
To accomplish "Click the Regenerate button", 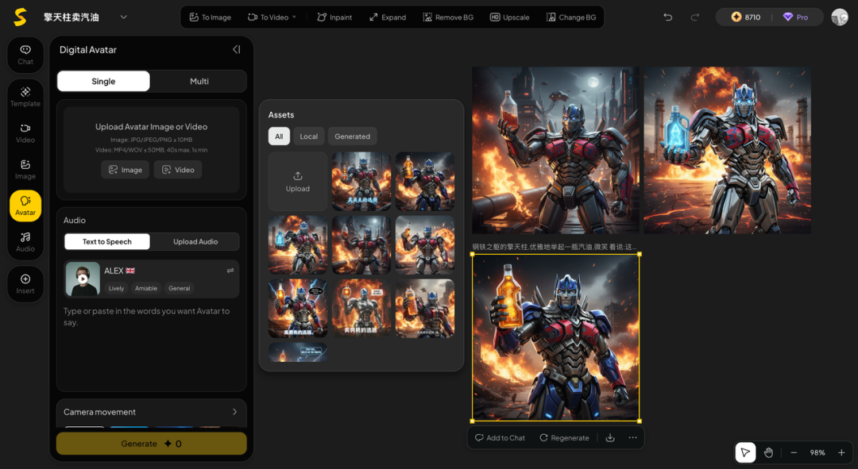I will click(x=564, y=437).
